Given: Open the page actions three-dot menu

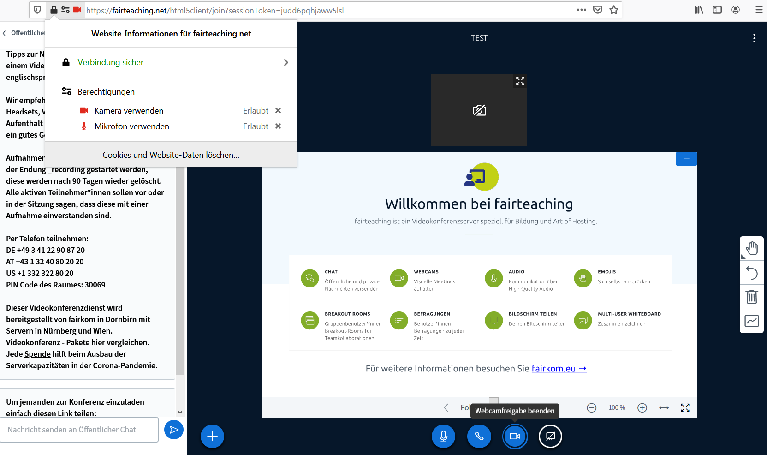Looking at the screenshot, I should (x=582, y=10).
